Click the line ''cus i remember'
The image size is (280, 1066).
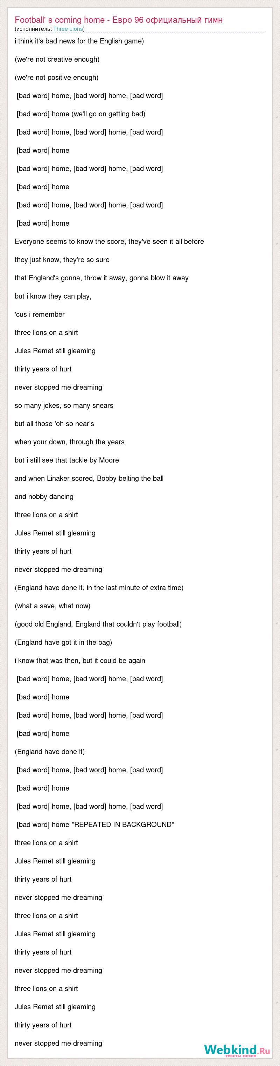click(40, 314)
